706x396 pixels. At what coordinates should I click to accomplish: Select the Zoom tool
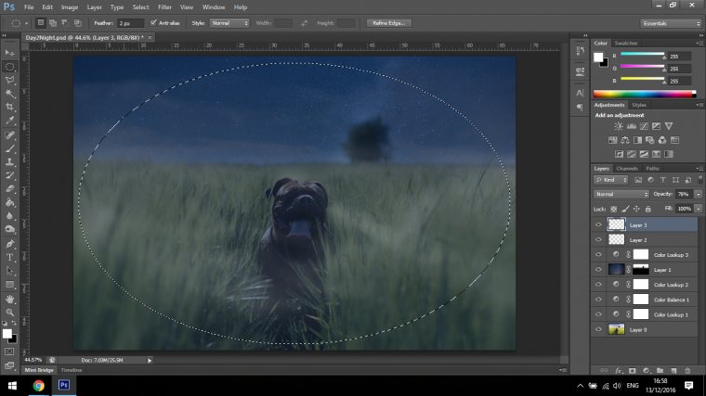pos(9,313)
